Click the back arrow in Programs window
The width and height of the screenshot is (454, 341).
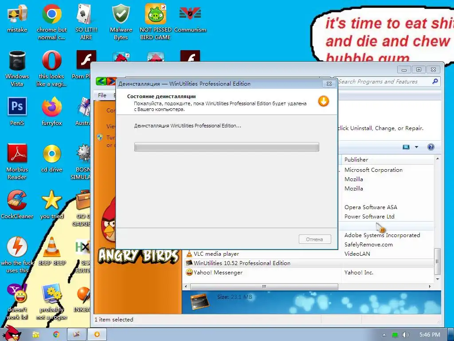[x=101, y=81]
